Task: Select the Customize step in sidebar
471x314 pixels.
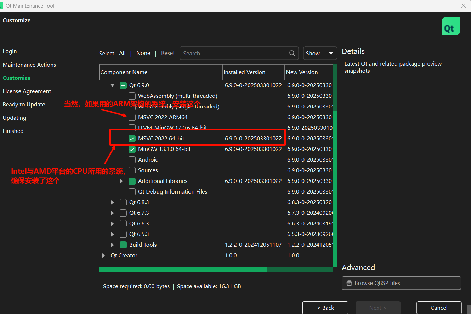Action: click(x=17, y=78)
